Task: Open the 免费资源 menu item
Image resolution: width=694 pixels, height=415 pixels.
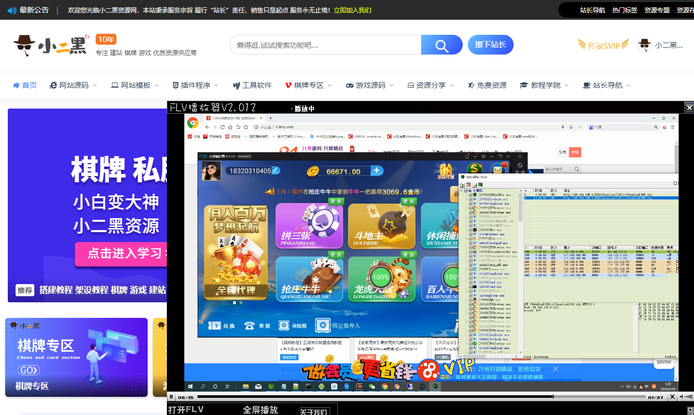Action: (487, 85)
